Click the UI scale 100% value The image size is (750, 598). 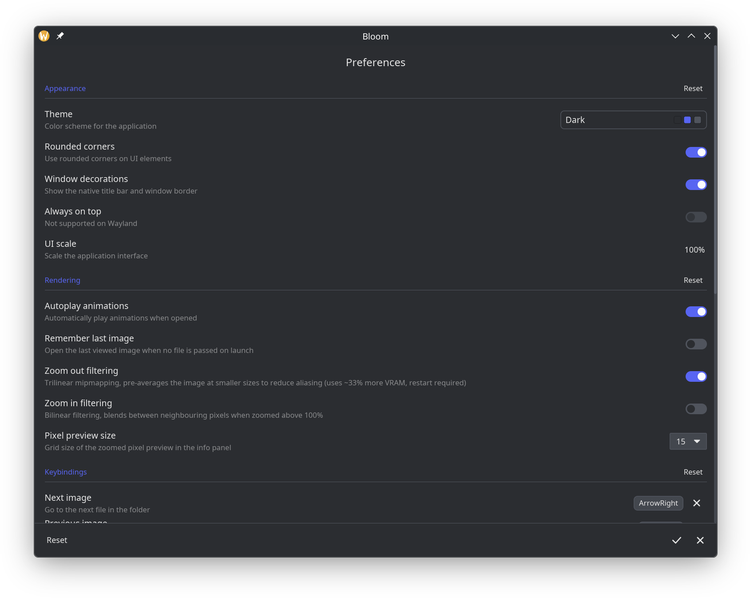[x=694, y=250]
